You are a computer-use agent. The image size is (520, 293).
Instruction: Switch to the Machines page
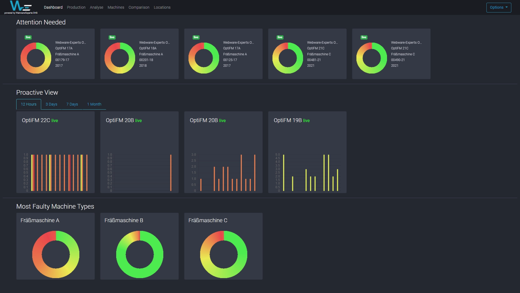(116, 7)
